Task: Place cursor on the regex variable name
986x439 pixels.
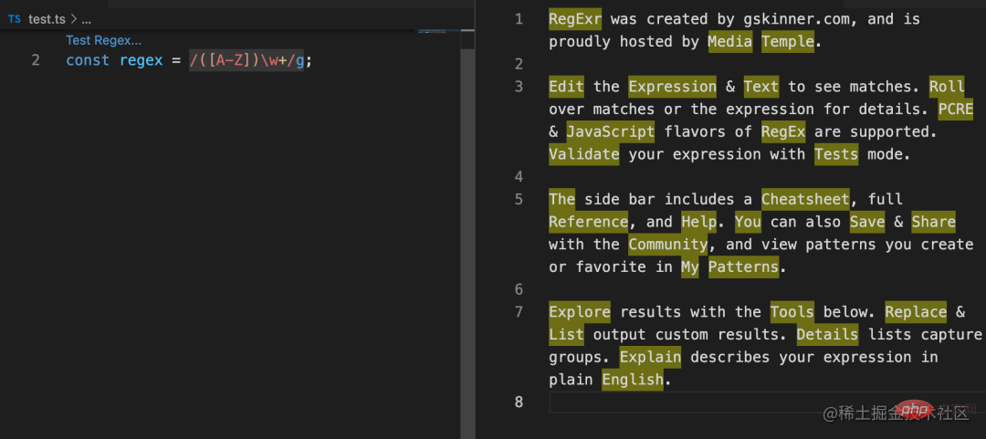Action: point(140,61)
